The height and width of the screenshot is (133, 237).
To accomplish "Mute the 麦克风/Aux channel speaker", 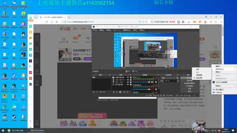I will click(152, 82).
